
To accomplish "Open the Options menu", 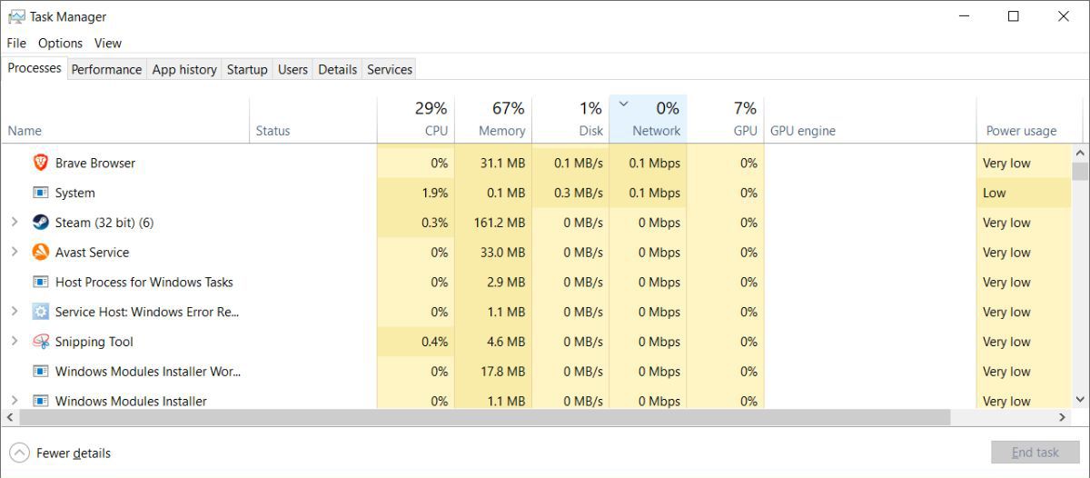I will coord(60,43).
